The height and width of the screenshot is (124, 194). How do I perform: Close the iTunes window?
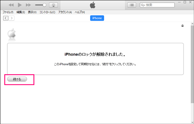(190, 2)
